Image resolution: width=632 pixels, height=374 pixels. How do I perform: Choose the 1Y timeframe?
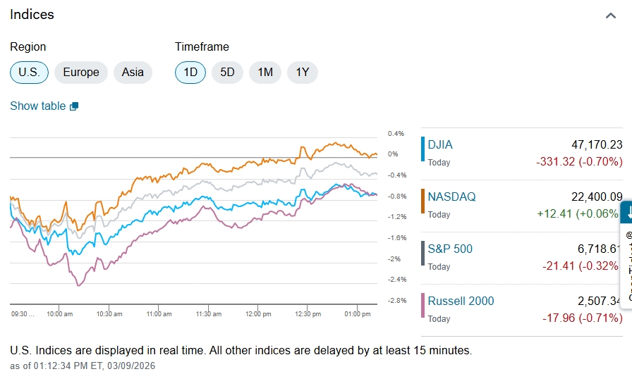click(303, 73)
